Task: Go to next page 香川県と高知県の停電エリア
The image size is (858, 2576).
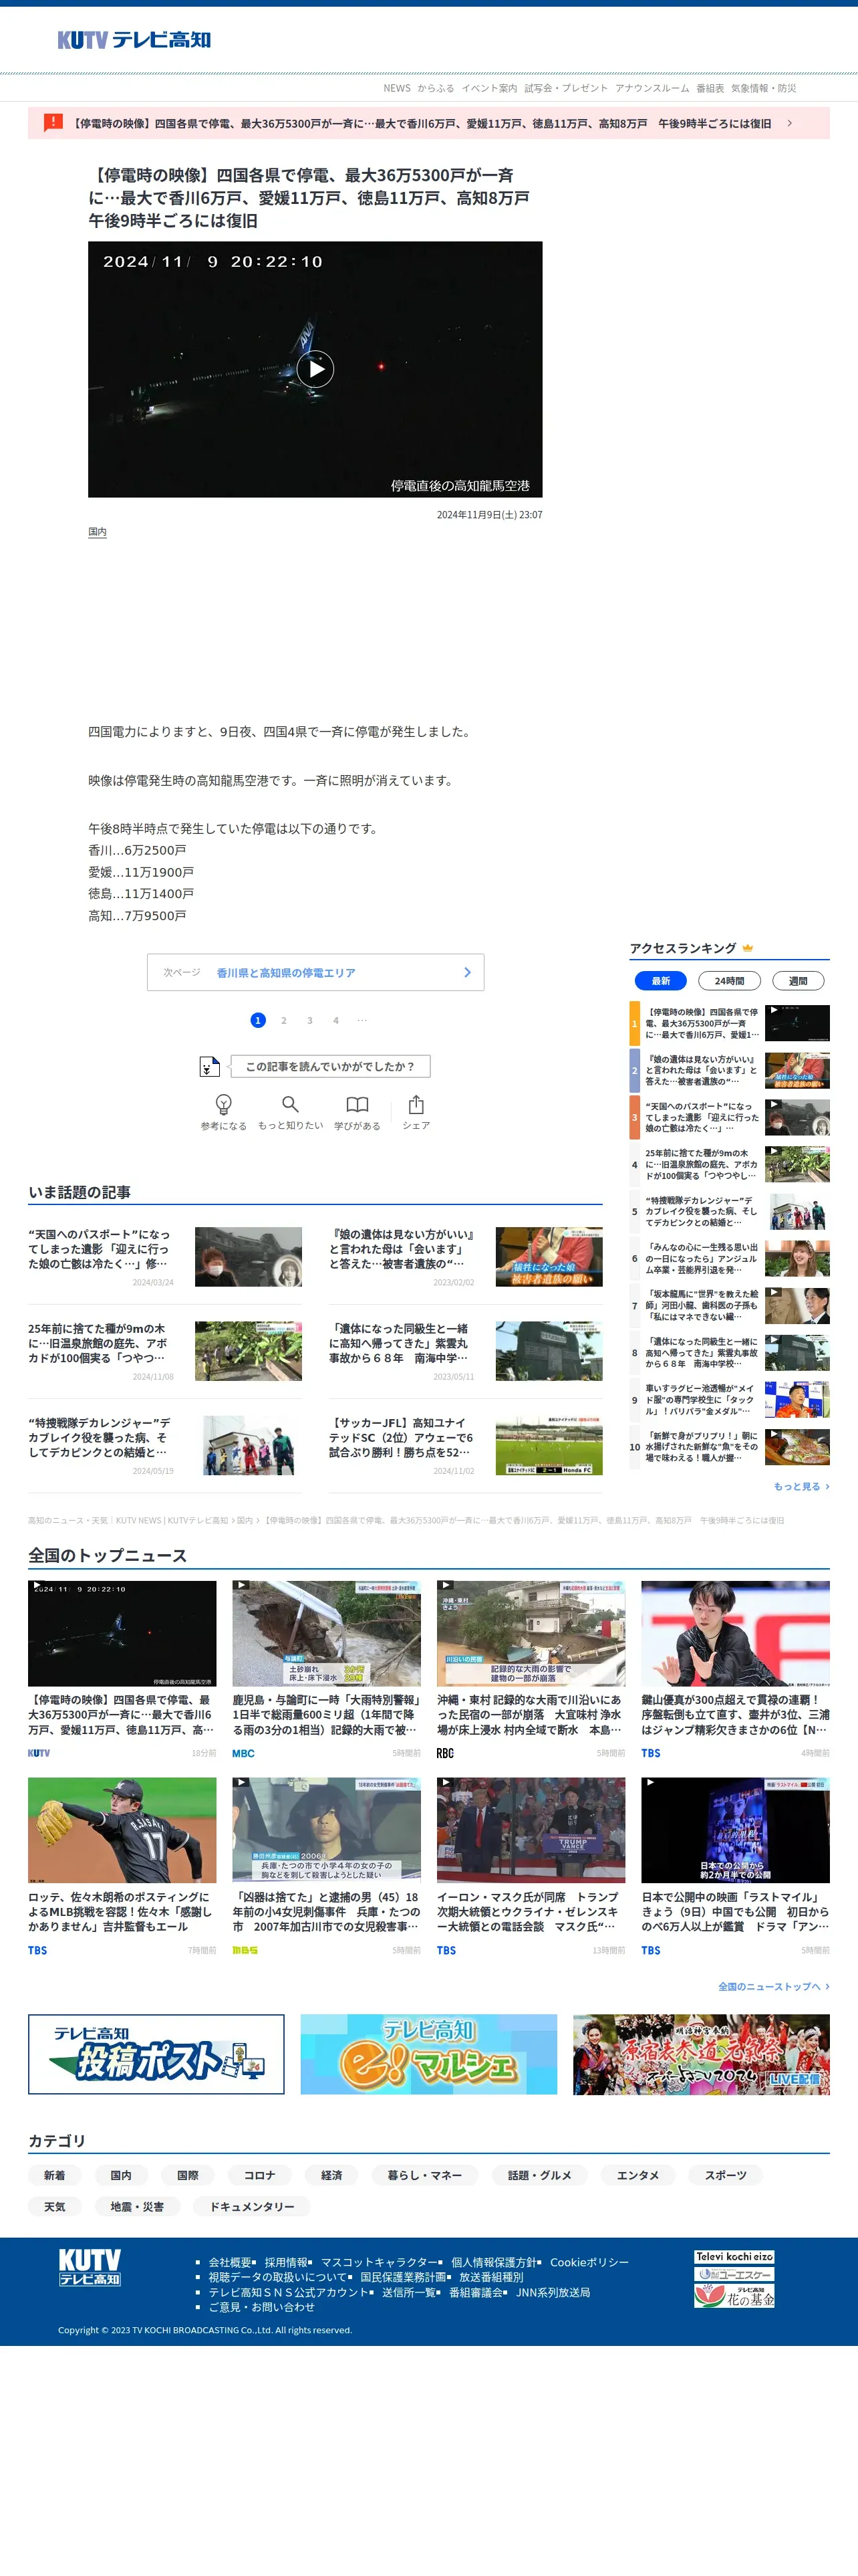Action: (x=315, y=972)
